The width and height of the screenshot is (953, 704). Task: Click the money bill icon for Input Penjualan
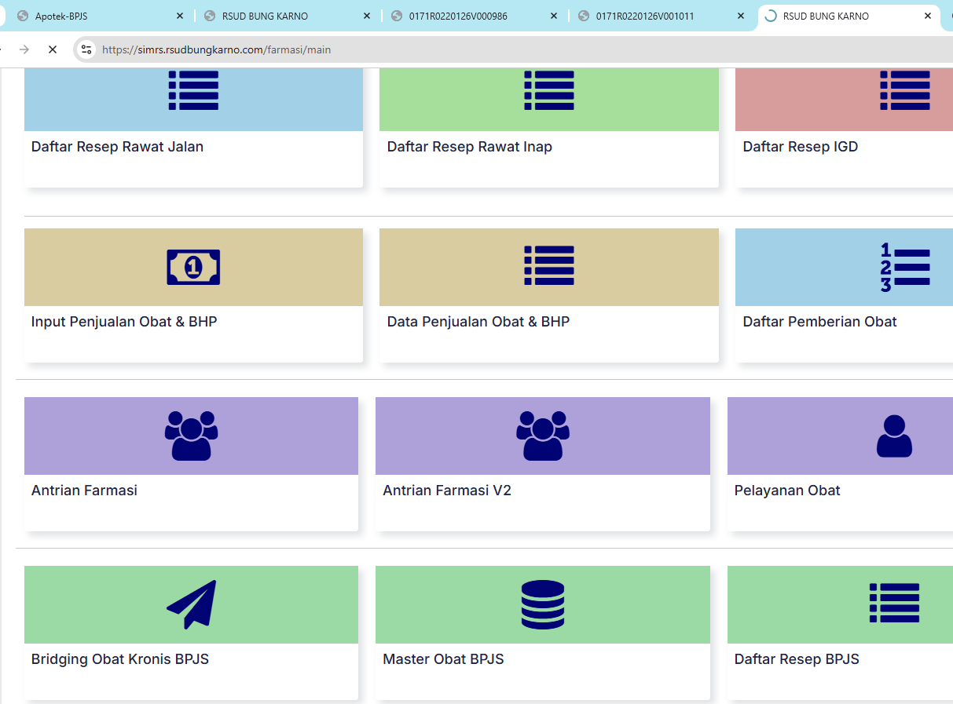(x=193, y=267)
